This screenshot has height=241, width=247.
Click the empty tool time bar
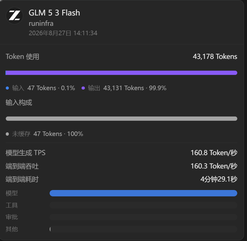tap(143, 205)
